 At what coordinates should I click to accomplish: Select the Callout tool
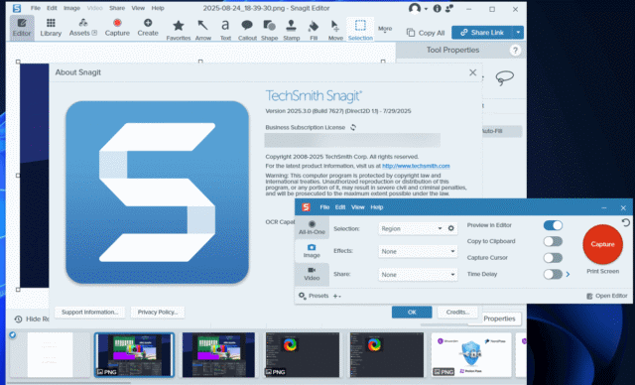tap(247, 30)
